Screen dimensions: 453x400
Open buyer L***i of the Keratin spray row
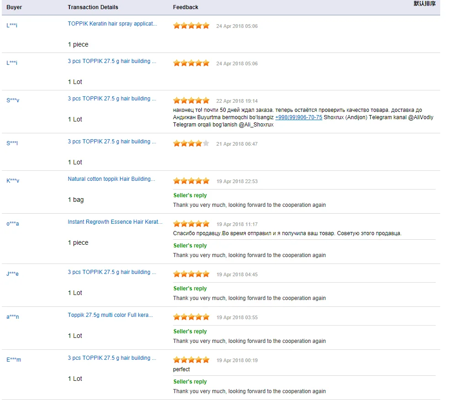point(12,26)
